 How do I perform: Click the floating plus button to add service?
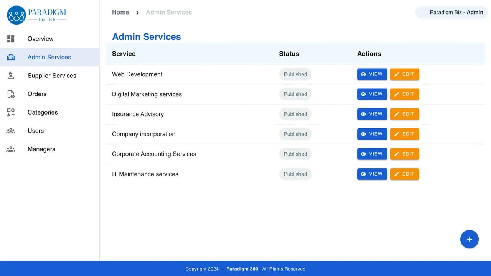[470, 239]
